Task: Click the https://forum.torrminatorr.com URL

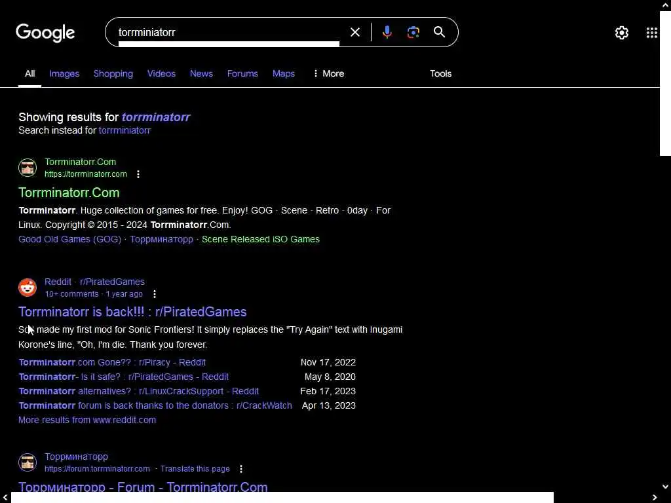Action: click(97, 469)
